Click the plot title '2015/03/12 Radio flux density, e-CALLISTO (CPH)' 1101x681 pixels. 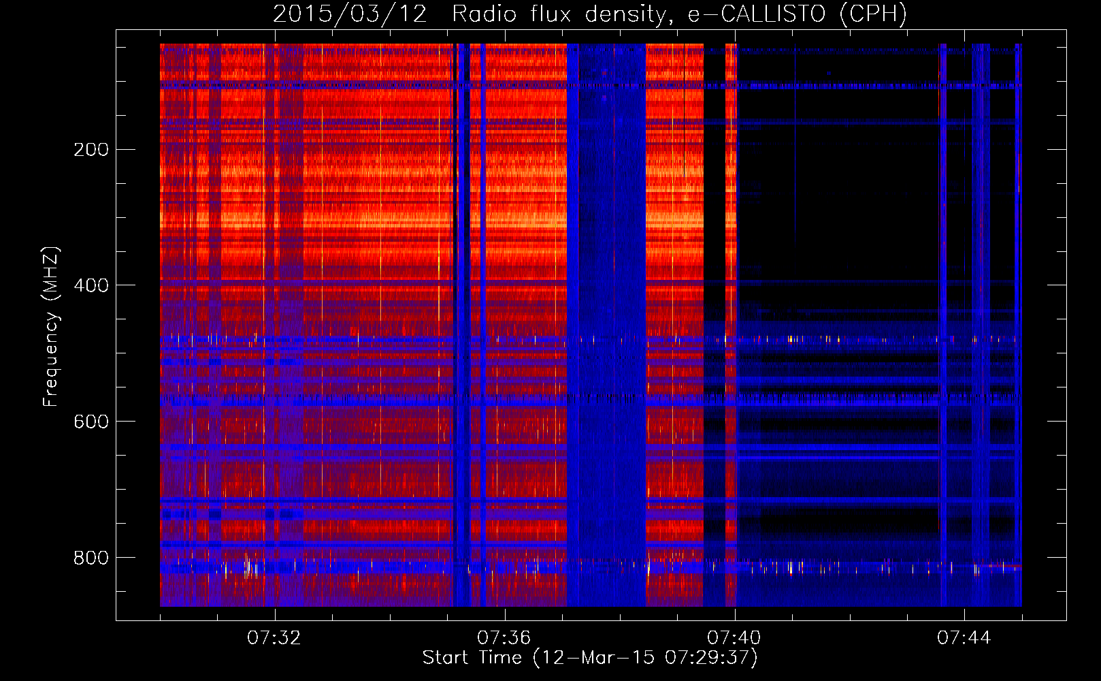590,14
